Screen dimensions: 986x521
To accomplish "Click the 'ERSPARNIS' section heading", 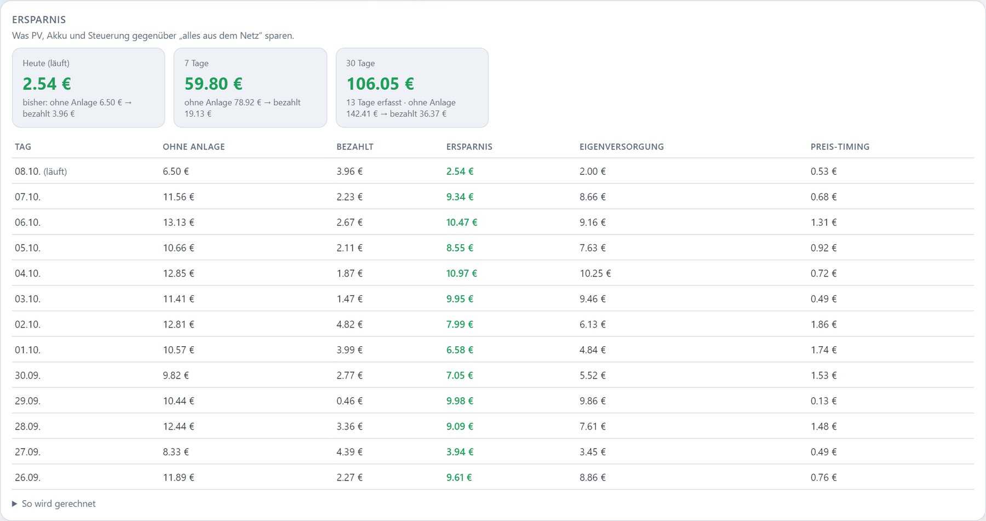I will tap(39, 20).
